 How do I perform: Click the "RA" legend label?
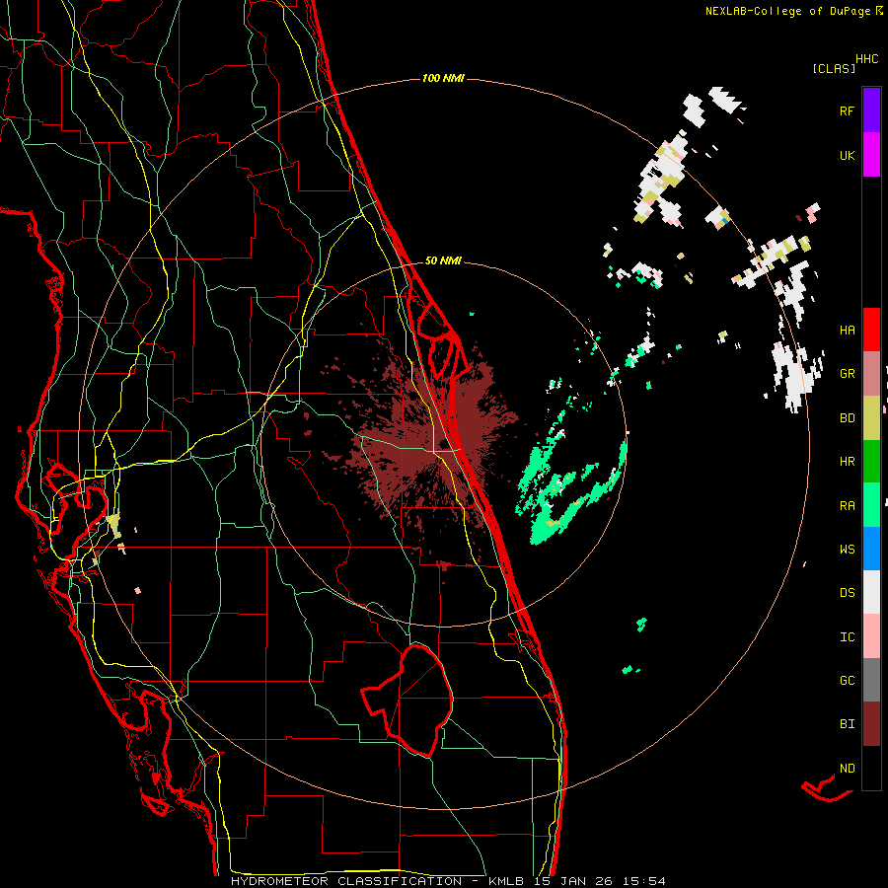pyautogui.click(x=847, y=506)
